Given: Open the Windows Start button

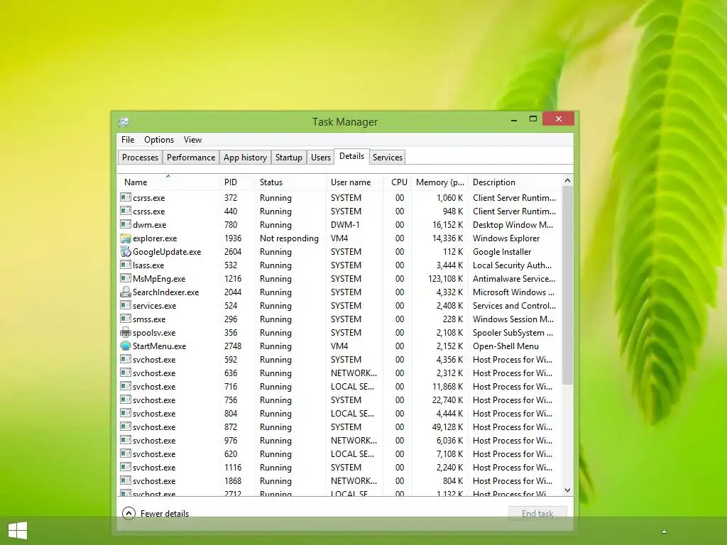Looking at the screenshot, I should tap(18, 531).
